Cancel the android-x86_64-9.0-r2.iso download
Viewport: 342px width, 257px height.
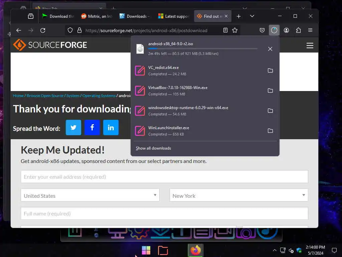(x=270, y=49)
